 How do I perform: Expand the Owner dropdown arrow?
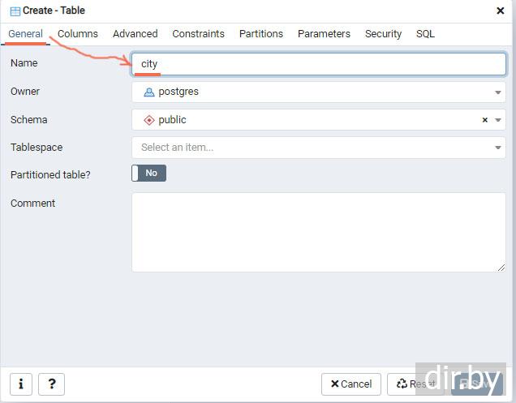coord(498,92)
